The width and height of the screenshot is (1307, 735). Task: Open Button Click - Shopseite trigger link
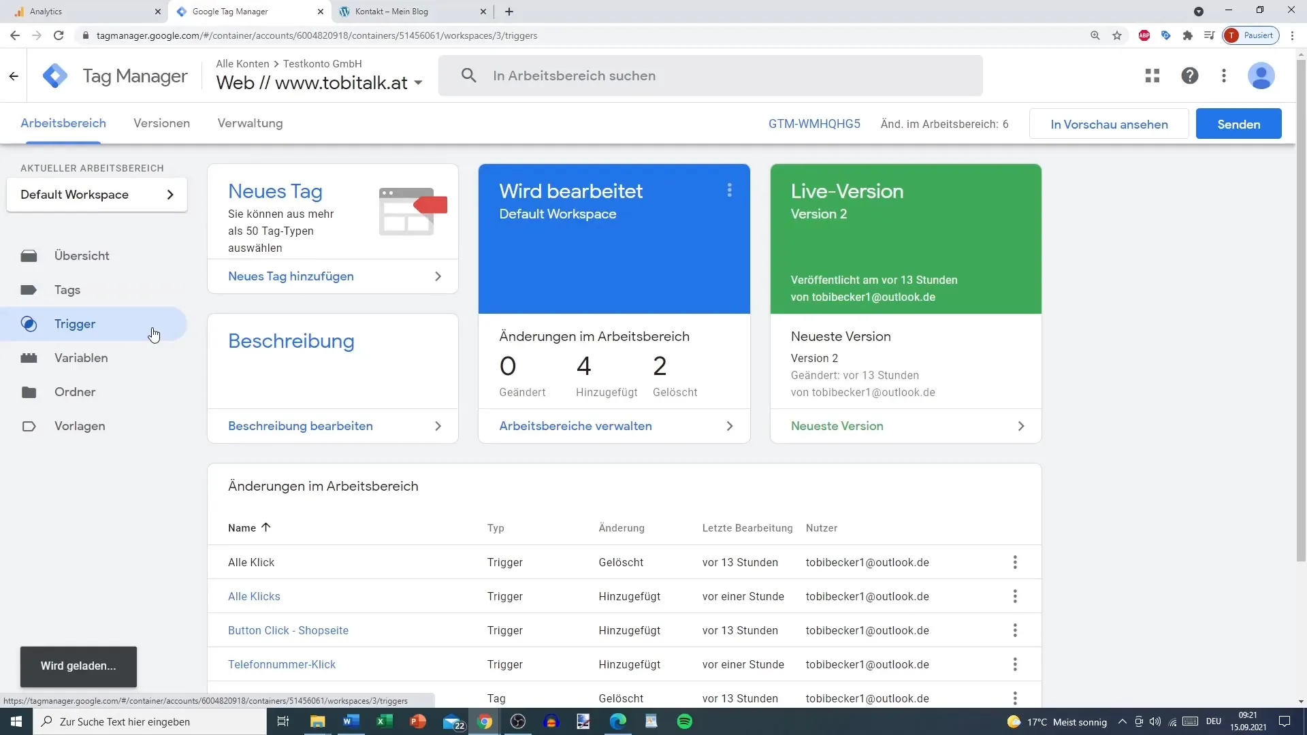click(x=288, y=630)
